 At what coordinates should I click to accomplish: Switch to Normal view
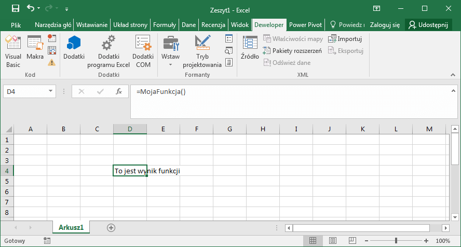pyautogui.click(x=313, y=241)
